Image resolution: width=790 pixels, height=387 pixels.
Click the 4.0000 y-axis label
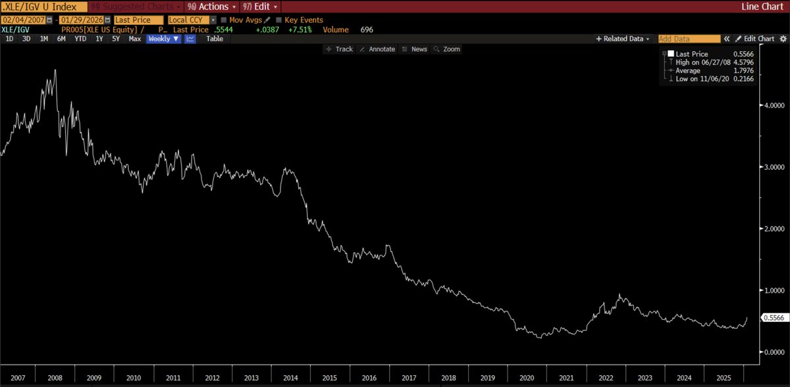774,105
